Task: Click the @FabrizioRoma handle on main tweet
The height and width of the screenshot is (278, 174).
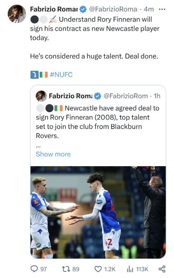Action: point(113,9)
